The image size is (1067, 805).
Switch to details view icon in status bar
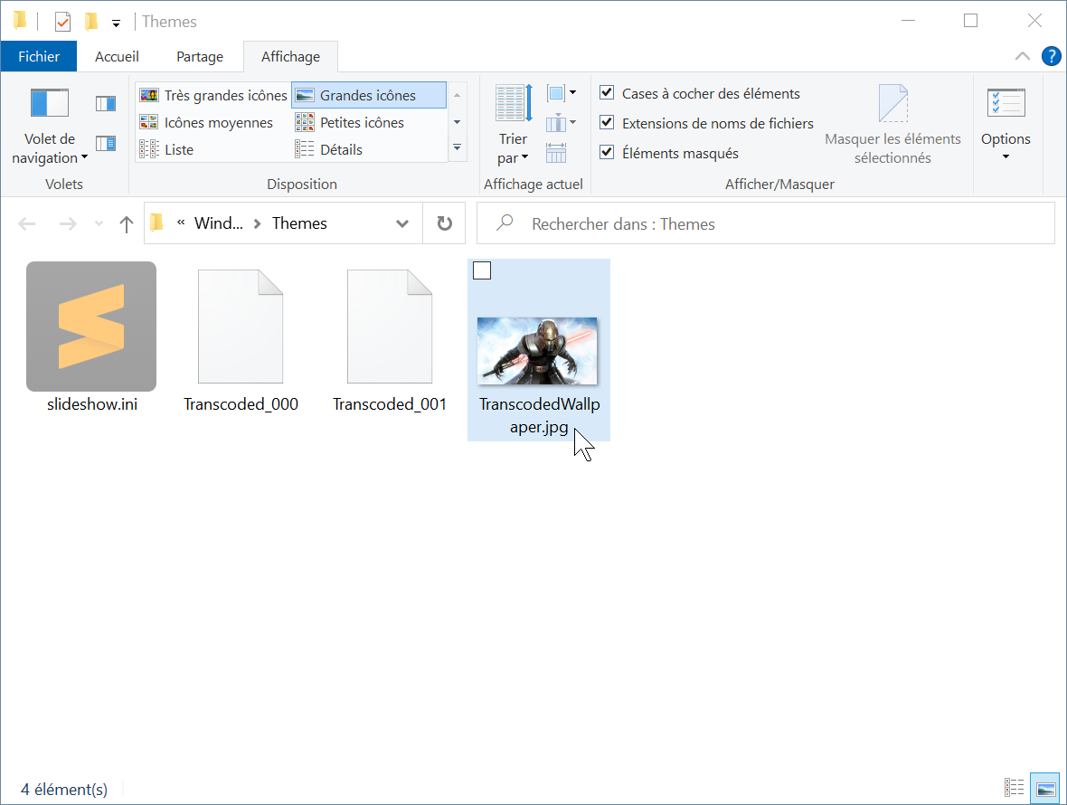(x=1015, y=788)
